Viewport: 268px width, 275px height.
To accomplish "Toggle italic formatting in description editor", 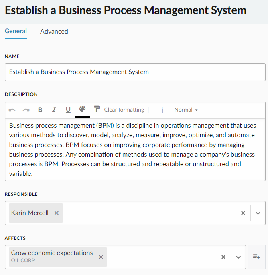I will click(x=54, y=110).
